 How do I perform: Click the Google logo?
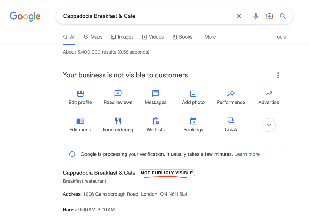pos(25,16)
